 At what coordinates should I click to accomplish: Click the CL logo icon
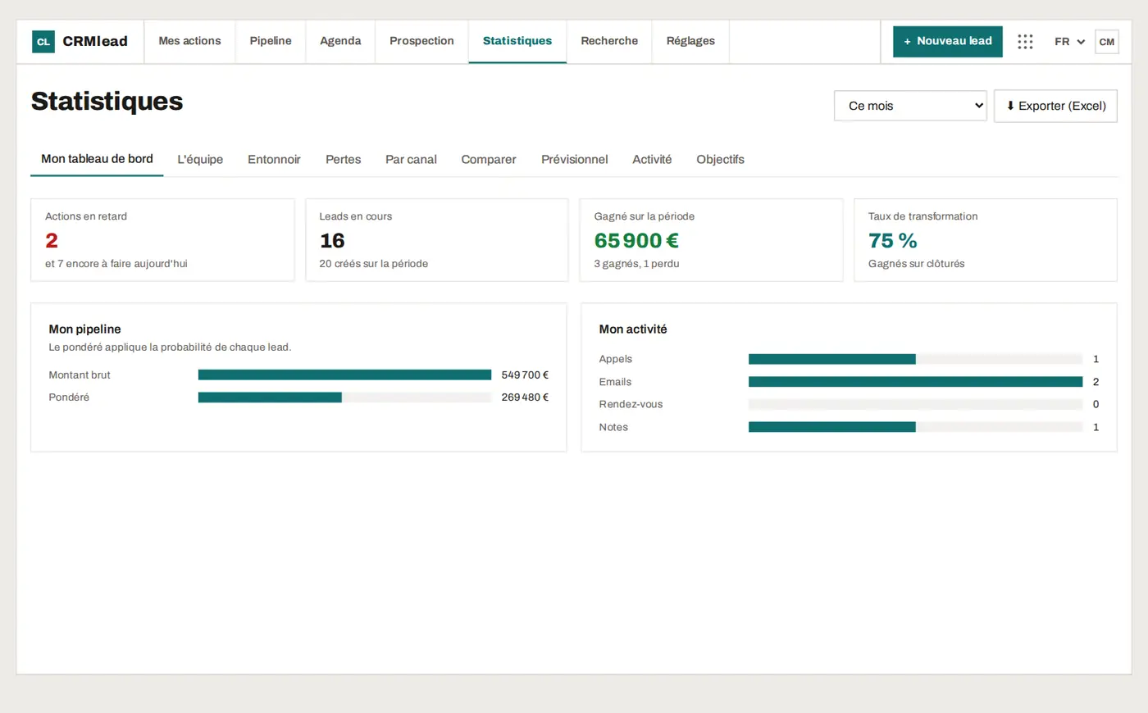point(43,42)
